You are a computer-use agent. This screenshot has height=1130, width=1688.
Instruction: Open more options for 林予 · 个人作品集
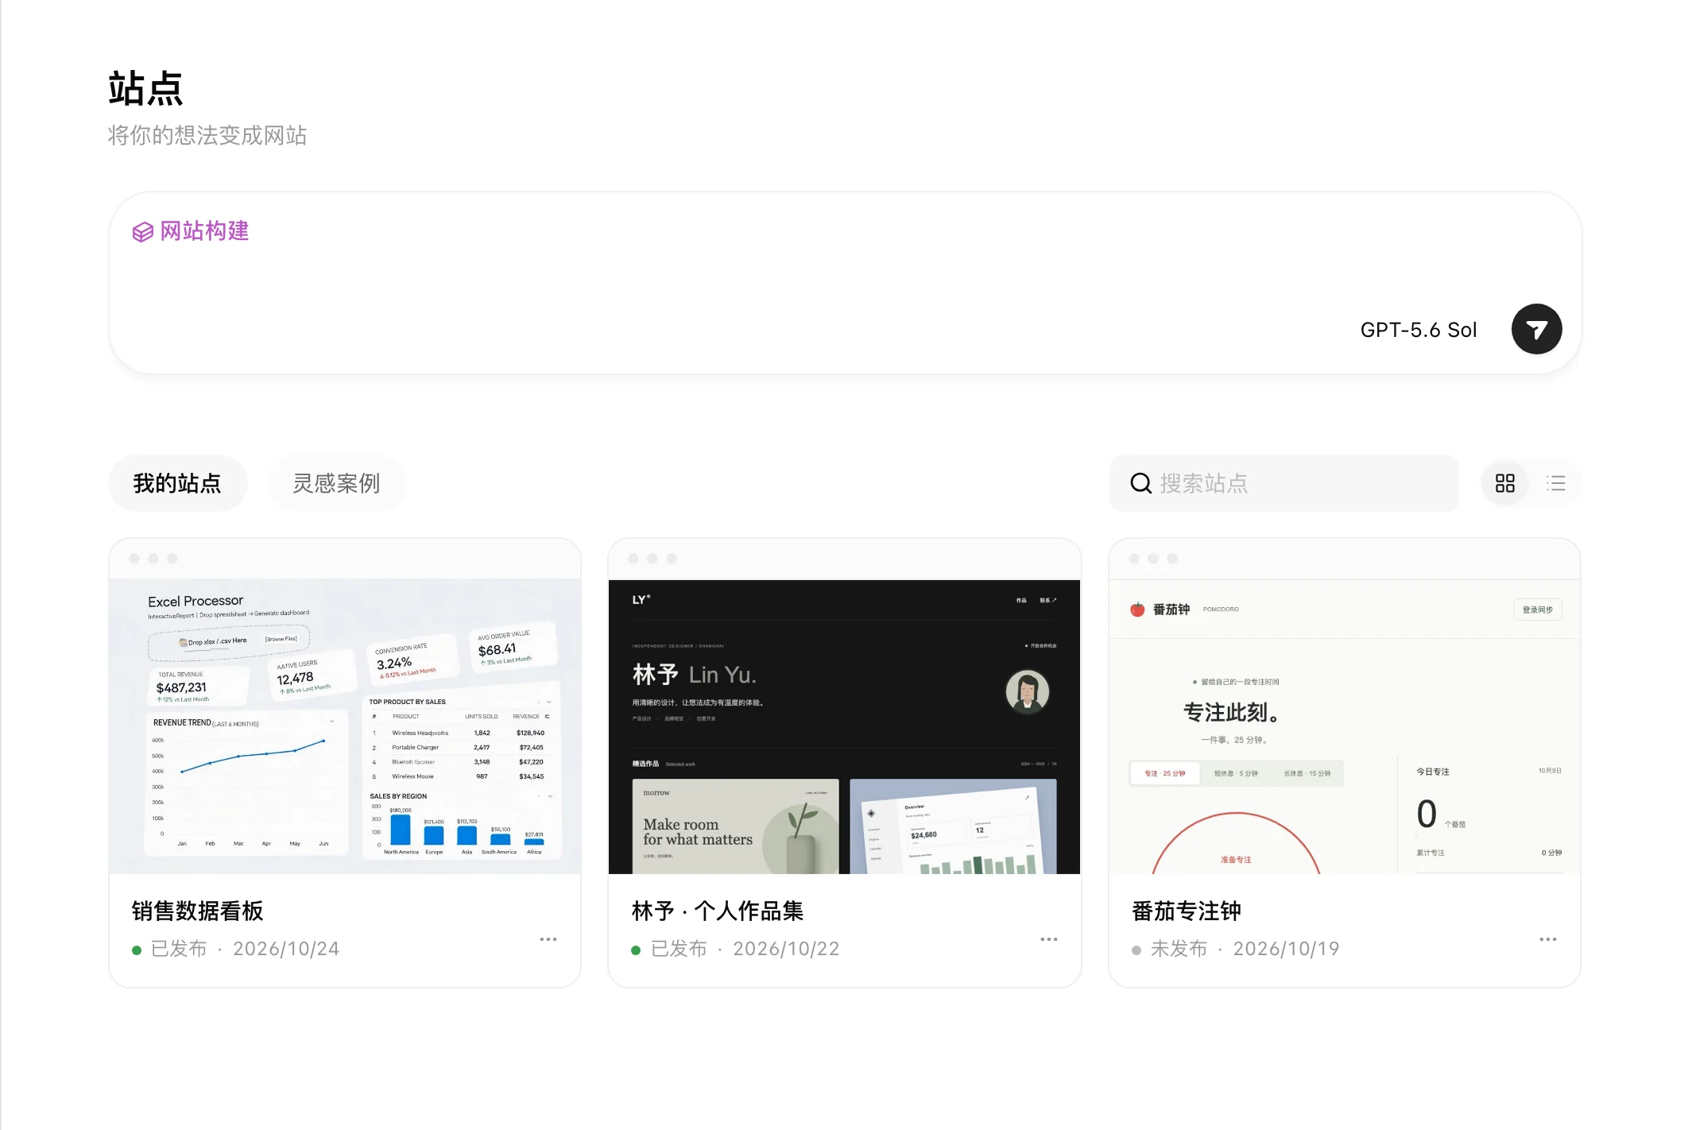pos(1049,939)
